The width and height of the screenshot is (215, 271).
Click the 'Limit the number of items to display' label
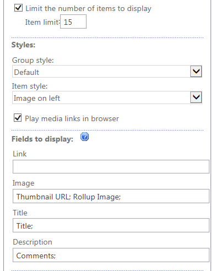click(88, 8)
